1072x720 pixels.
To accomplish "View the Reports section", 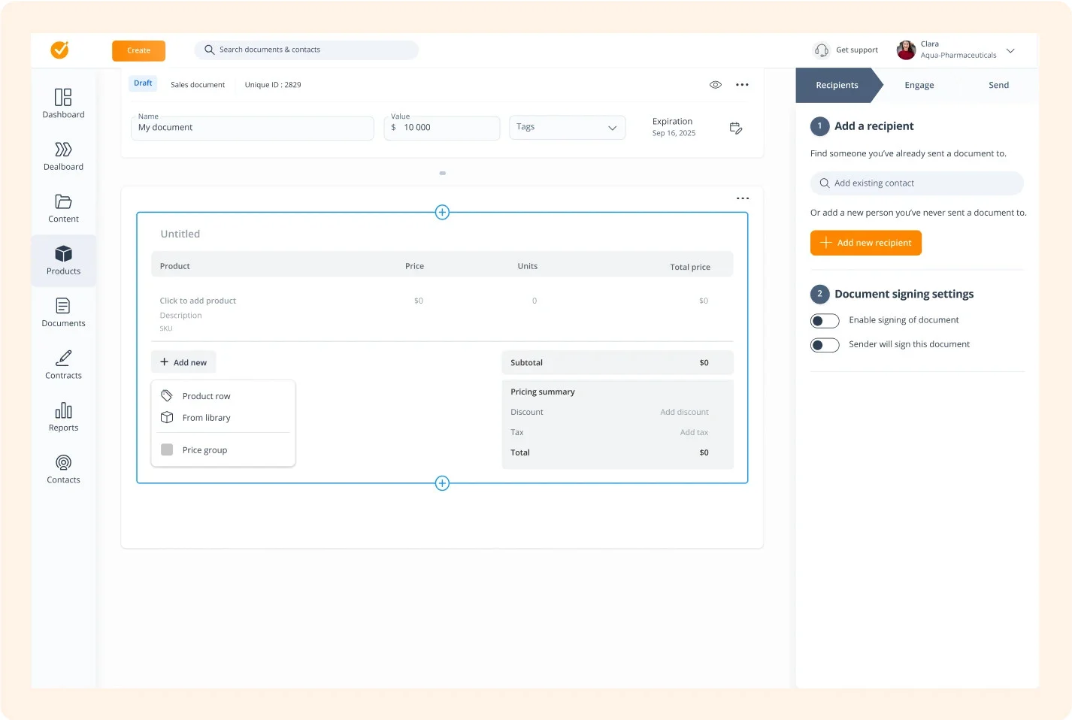I will (x=63, y=416).
